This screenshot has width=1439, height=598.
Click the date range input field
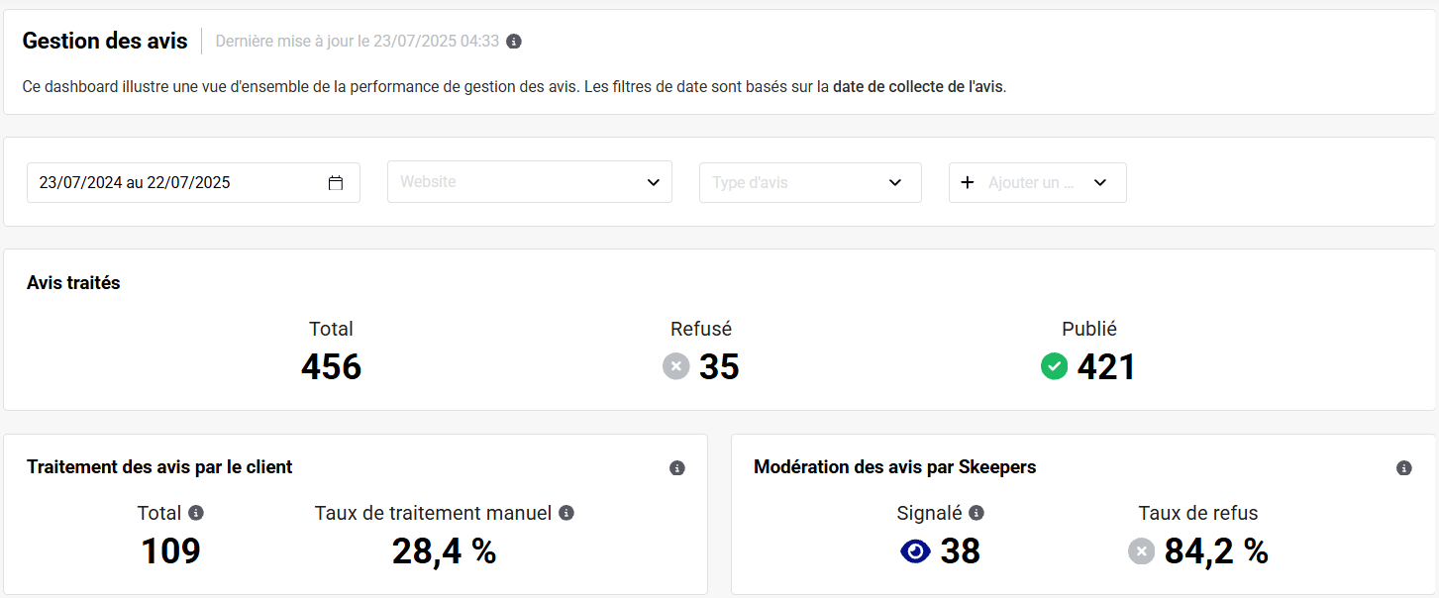(178, 183)
